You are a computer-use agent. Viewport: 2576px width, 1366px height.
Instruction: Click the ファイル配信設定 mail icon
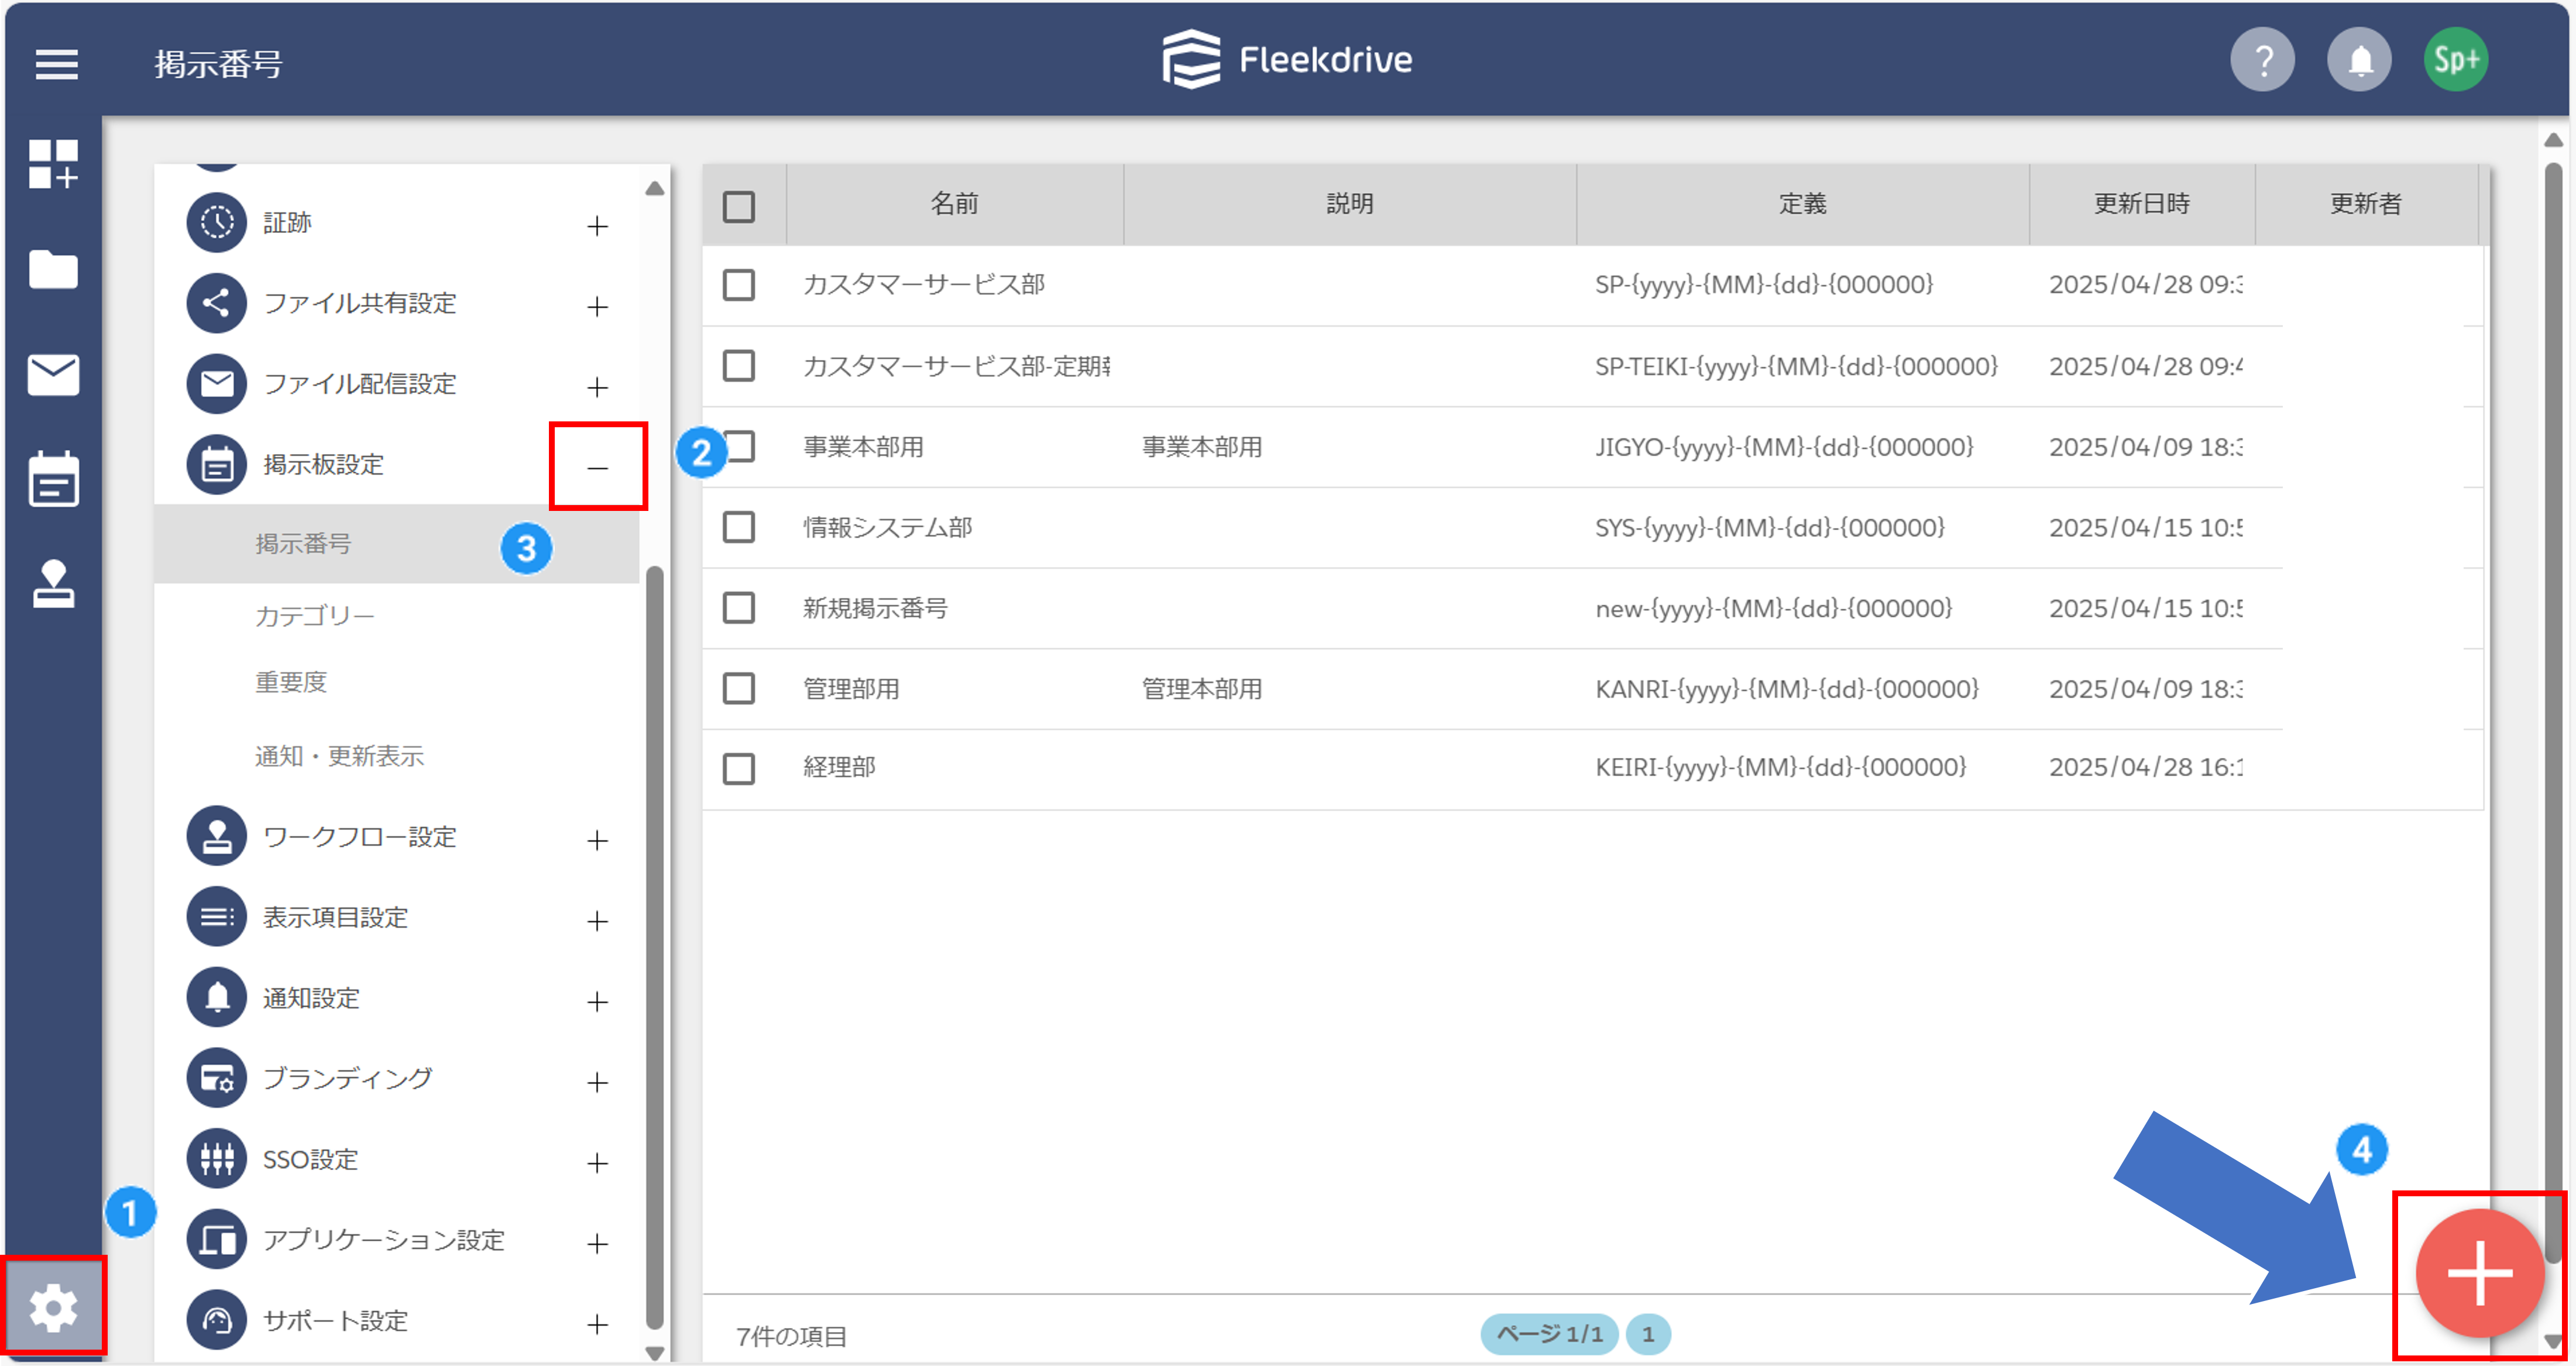click(x=217, y=384)
